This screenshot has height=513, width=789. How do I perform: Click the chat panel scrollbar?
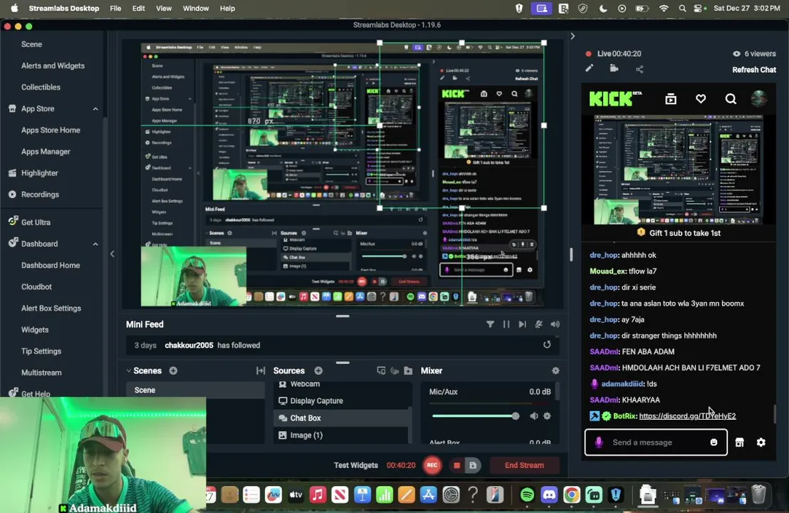point(775,414)
